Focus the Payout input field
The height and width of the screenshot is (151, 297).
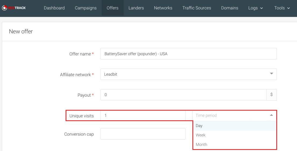click(183, 95)
